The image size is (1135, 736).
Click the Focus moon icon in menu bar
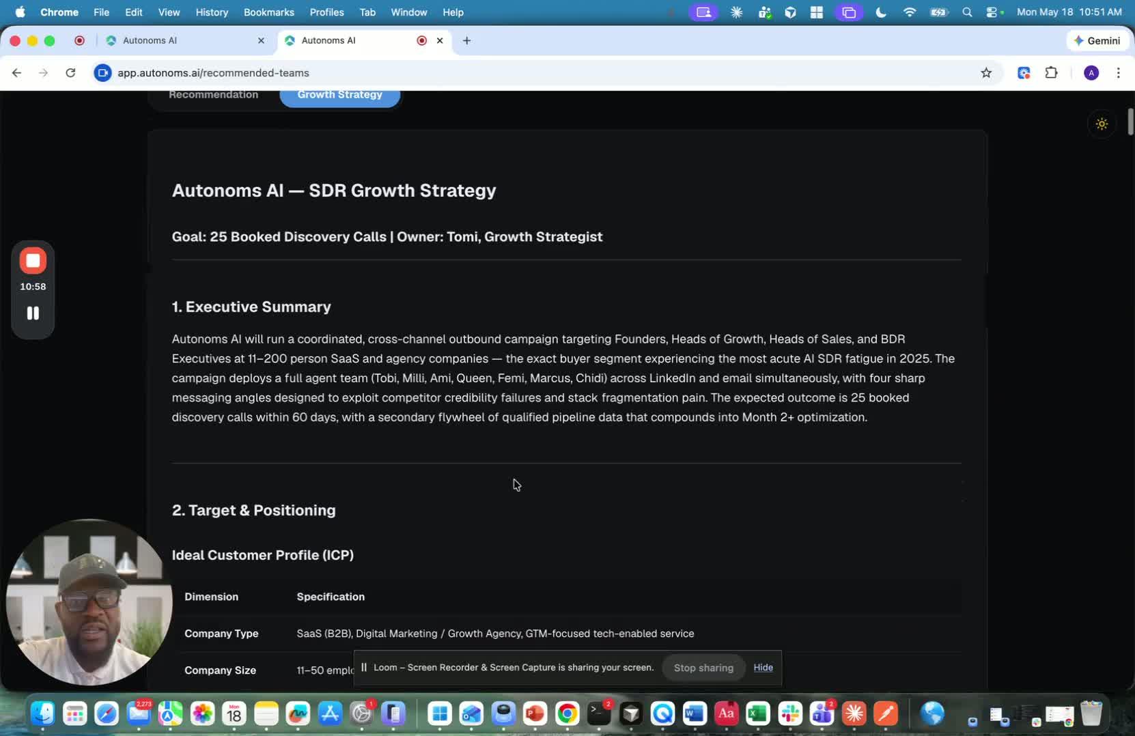(x=881, y=12)
